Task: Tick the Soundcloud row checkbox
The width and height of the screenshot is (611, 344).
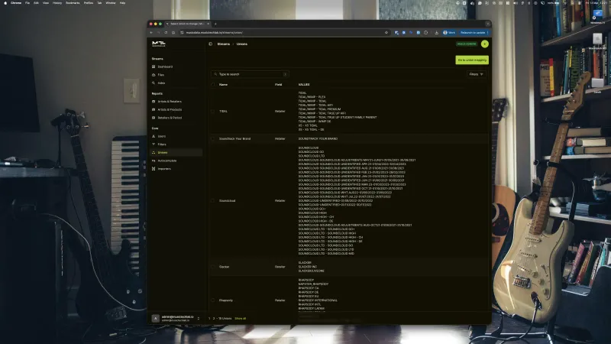Action: pyautogui.click(x=213, y=201)
